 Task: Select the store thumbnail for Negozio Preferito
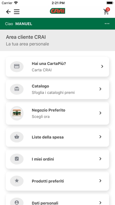(x=17, y=113)
